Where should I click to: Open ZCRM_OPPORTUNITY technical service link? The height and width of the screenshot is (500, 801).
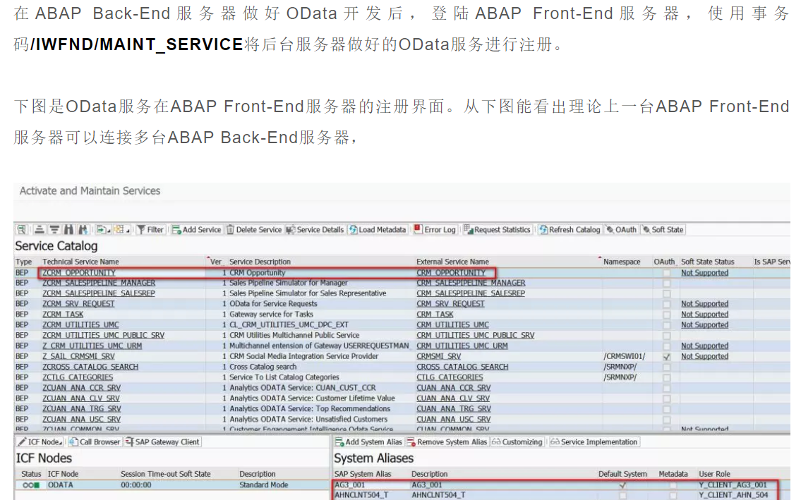(x=78, y=273)
